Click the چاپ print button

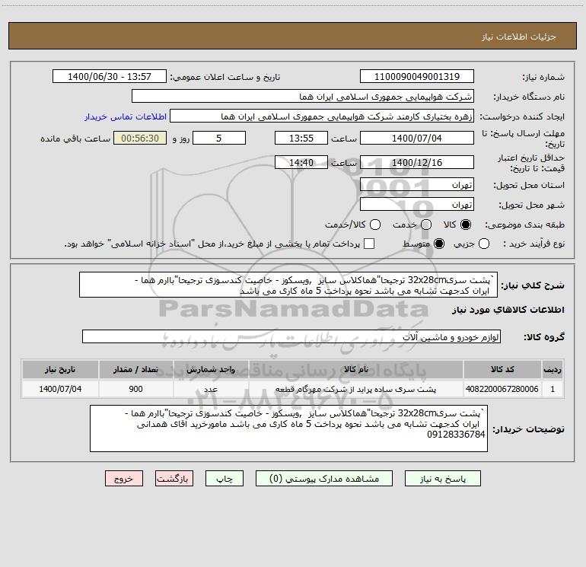(225, 479)
